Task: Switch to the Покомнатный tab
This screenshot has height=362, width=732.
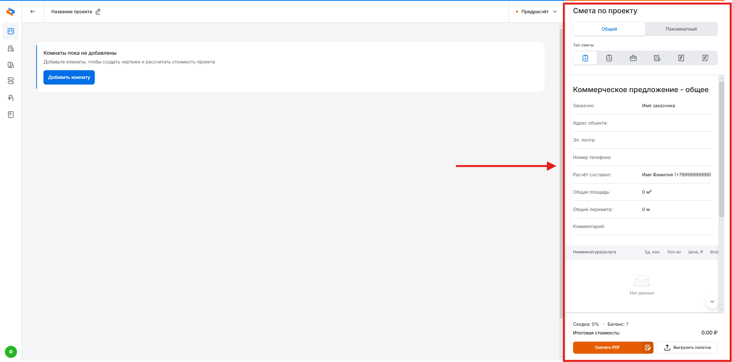Action: (681, 29)
